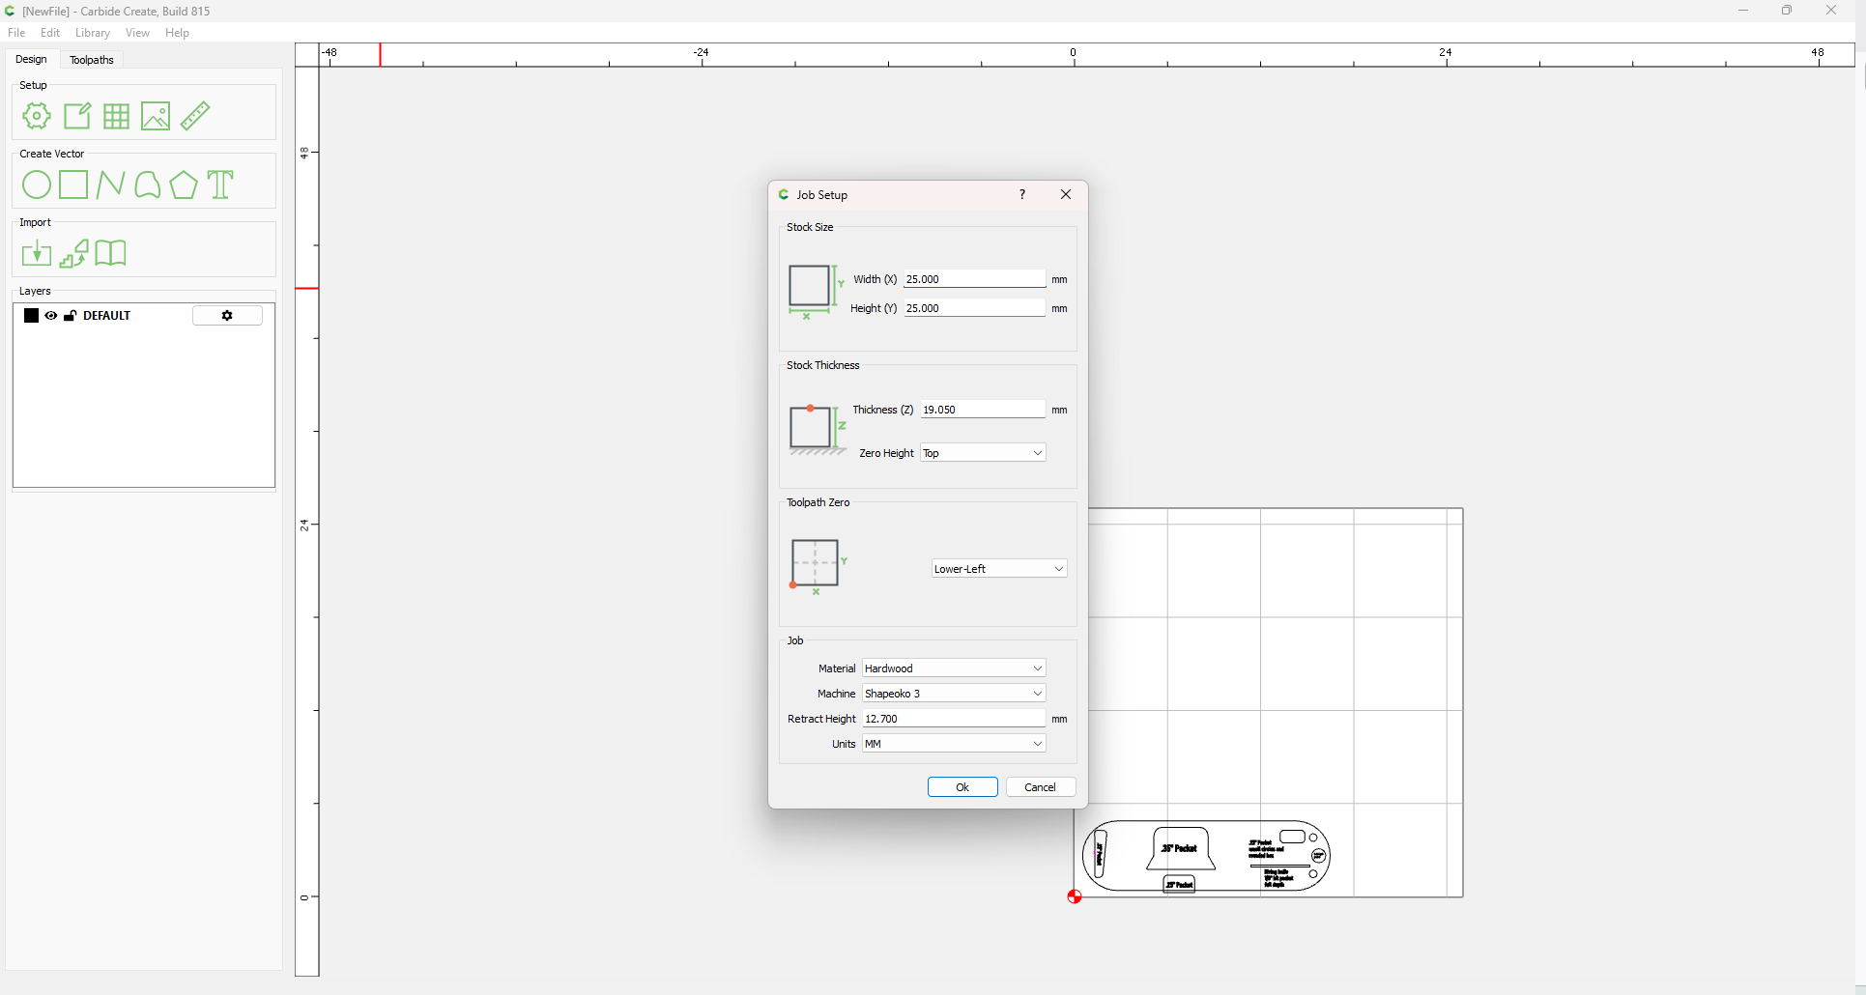Open DEFAULT layer settings gear button
This screenshot has width=1866, height=995.
(x=227, y=316)
